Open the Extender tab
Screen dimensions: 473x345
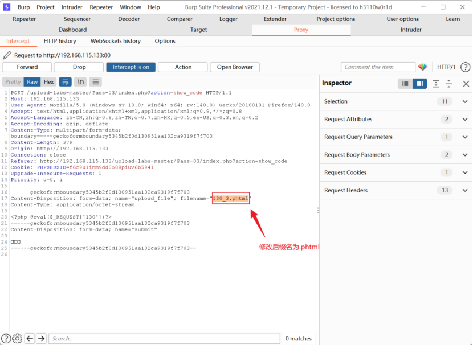(275, 19)
